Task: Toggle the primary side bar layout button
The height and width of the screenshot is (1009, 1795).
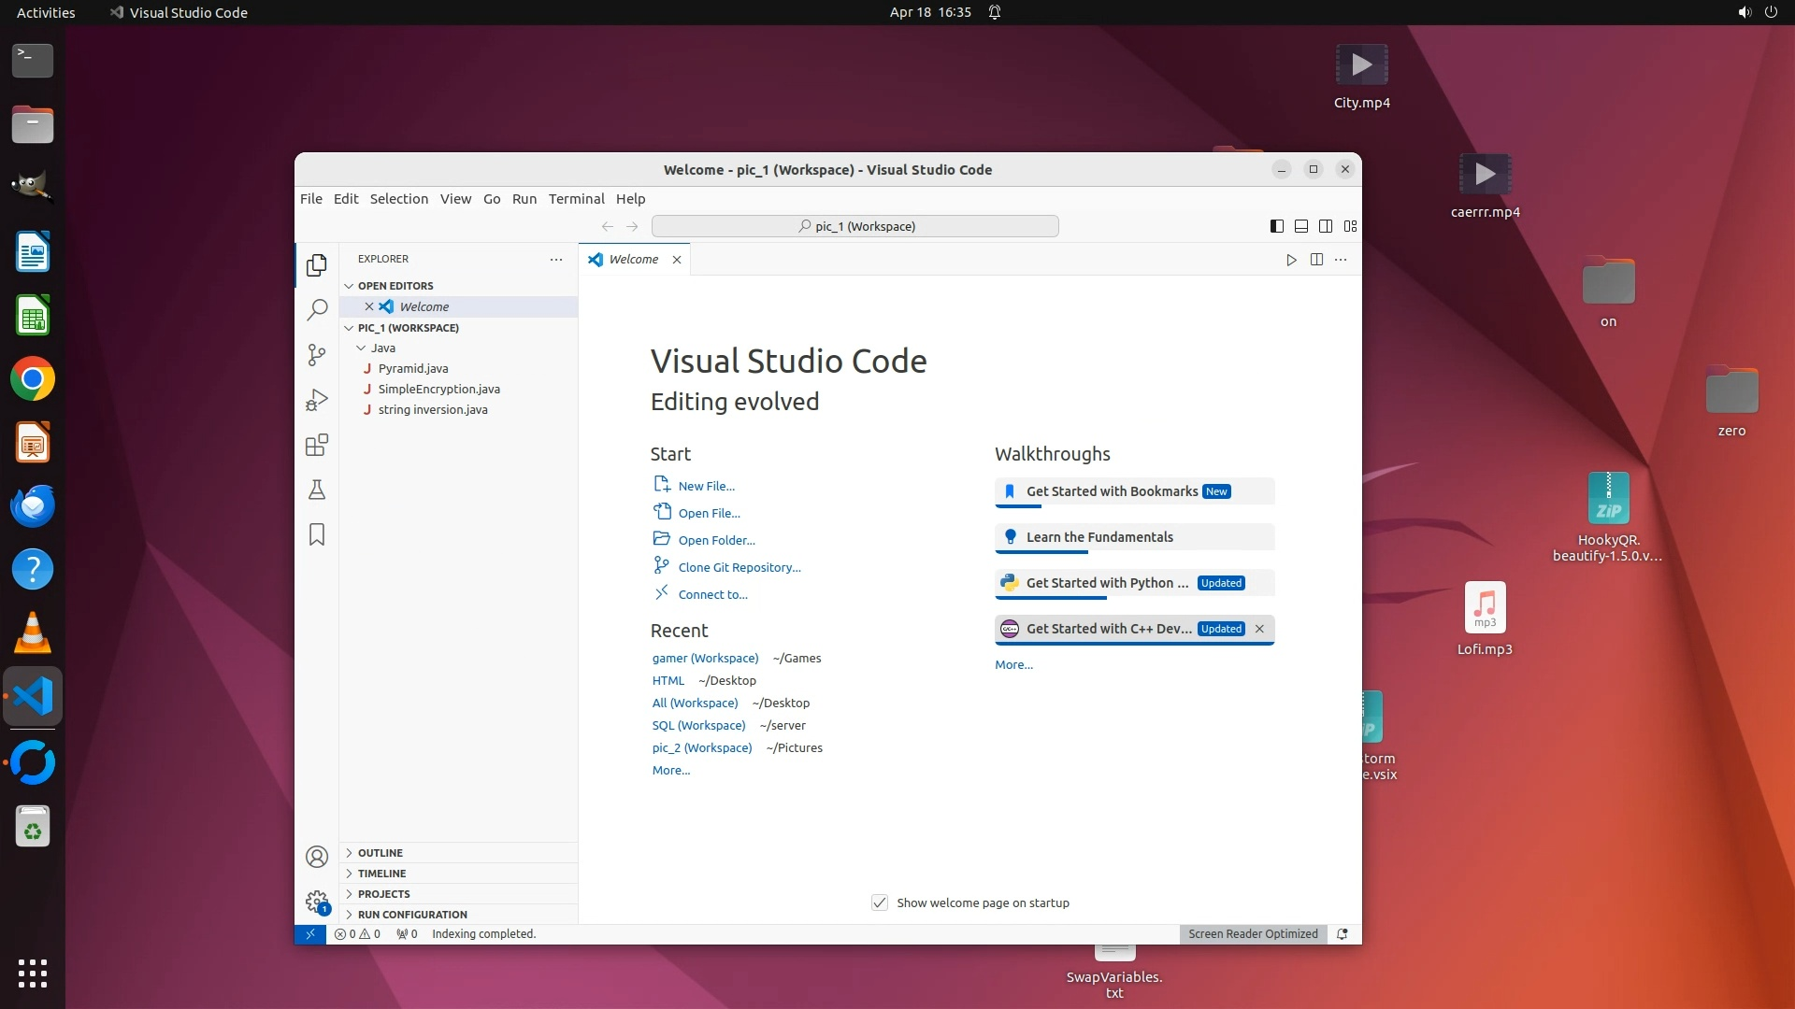Action: click(x=1277, y=226)
